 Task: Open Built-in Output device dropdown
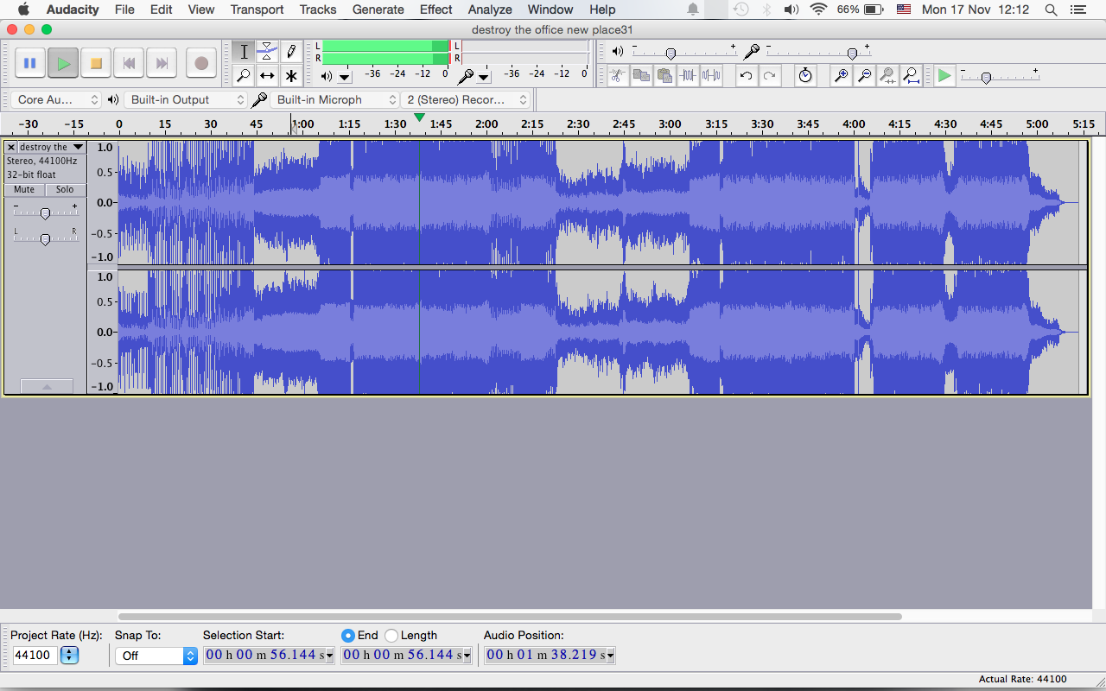186,99
